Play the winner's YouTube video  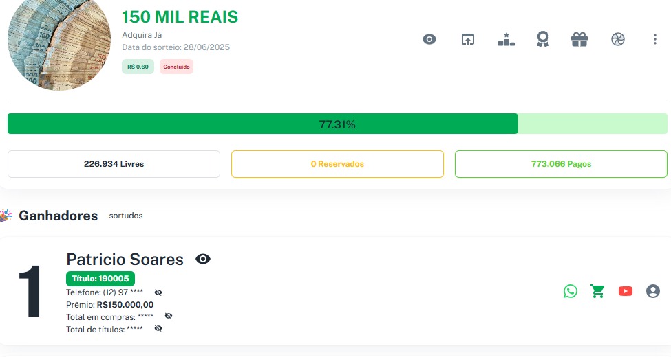click(625, 291)
